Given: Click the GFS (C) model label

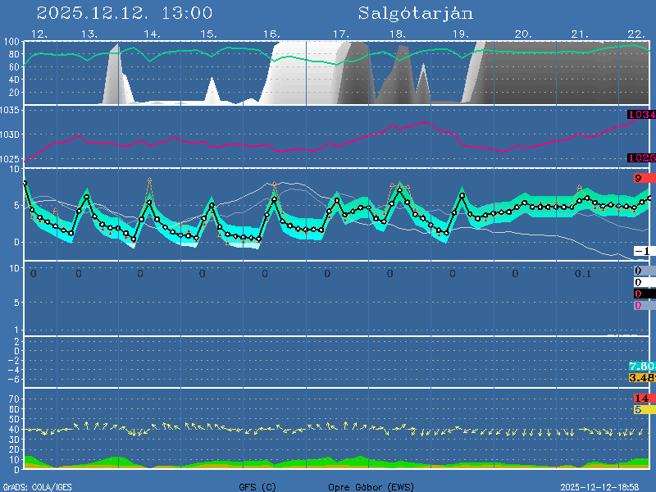Looking at the screenshot, I should [257, 486].
